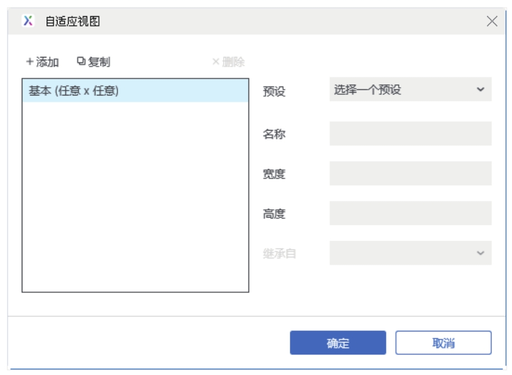Expand the 继承自 inherit-from dropdown

[410, 253]
